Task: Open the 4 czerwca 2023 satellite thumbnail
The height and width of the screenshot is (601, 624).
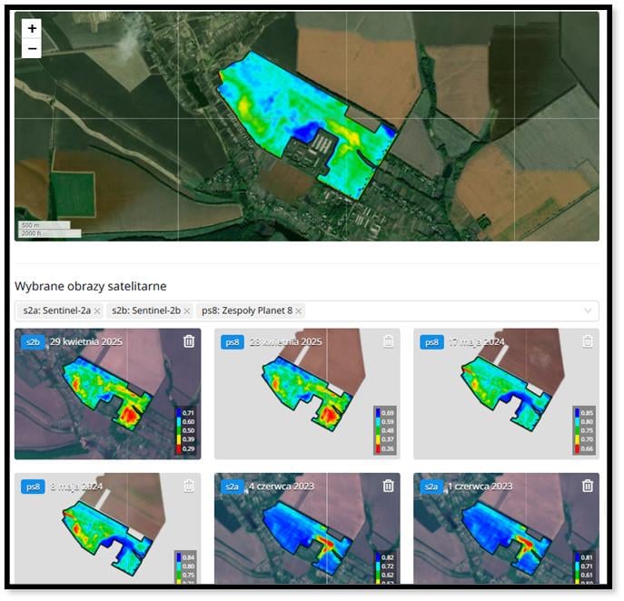Action: tap(307, 528)
